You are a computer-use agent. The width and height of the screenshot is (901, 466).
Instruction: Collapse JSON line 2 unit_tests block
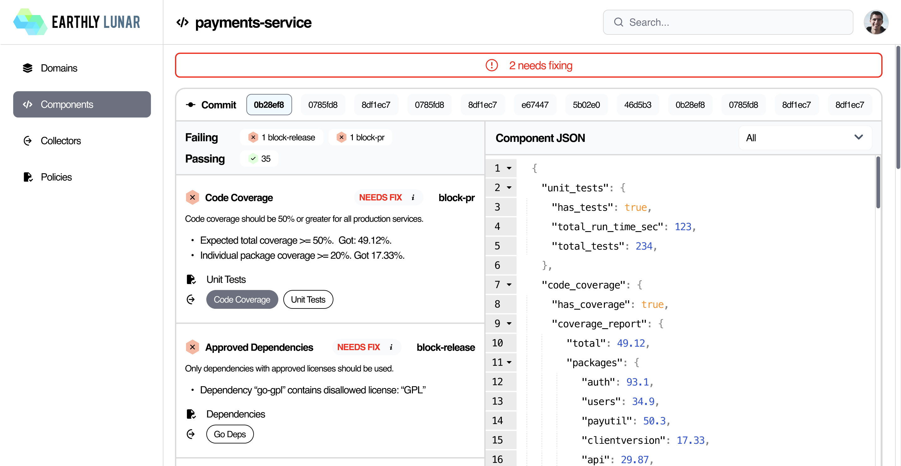pyautogui.click(x=509, y=188)
